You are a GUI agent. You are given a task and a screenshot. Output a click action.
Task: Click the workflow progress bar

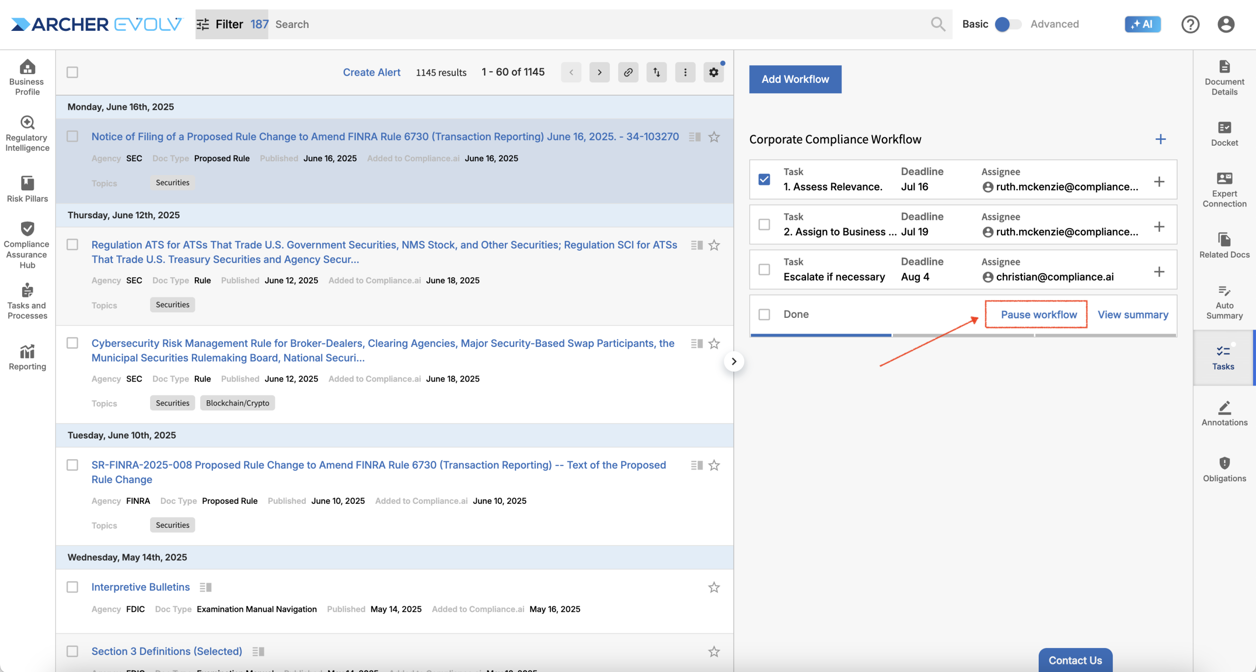[x=963, y=336]
